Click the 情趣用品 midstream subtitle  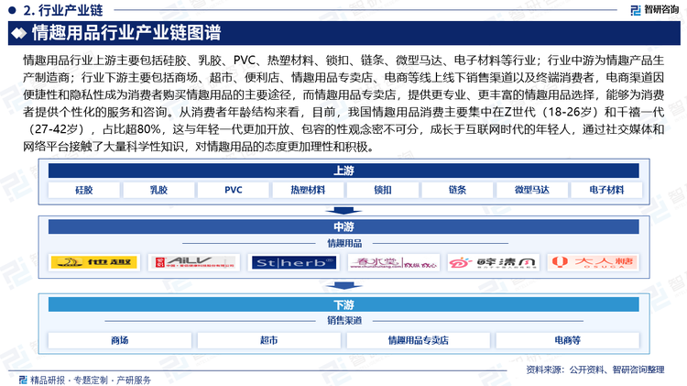344,243
